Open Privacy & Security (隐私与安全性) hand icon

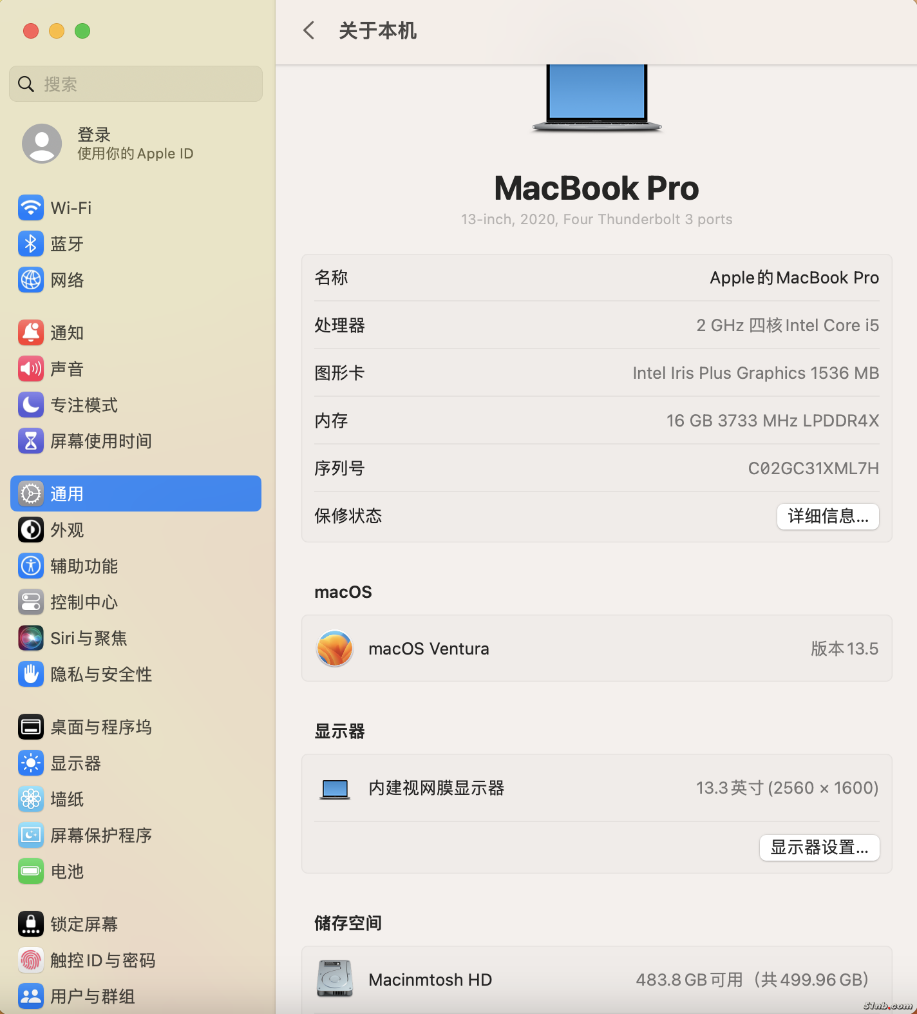31,674
